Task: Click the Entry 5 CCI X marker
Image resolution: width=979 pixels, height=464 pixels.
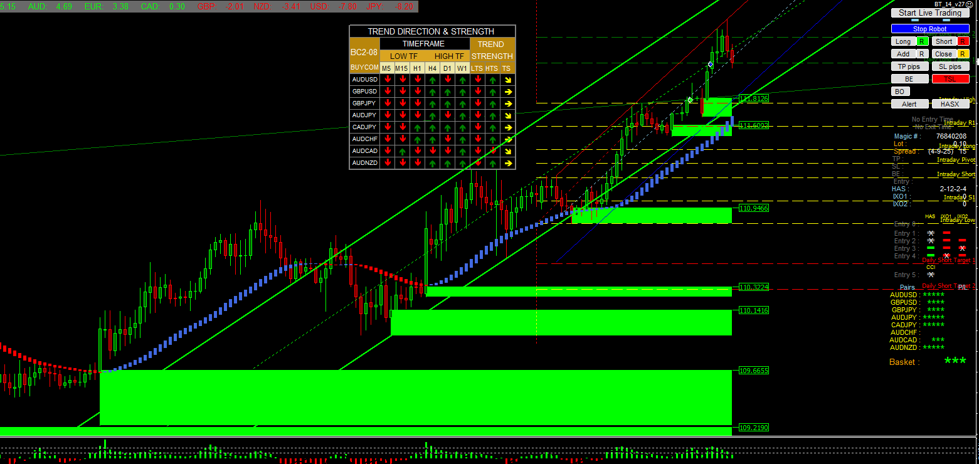Action: pyautogui.click(x=931, y=275)
